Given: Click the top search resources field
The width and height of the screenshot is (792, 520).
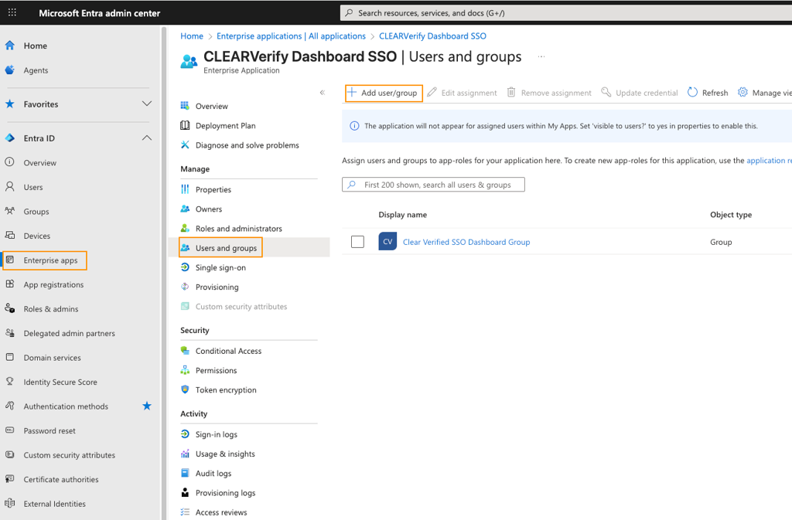Looking at the screenshot, I should point(565,13).
